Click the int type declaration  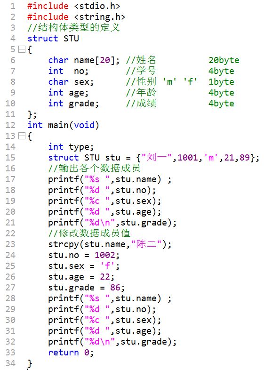(71, 147)
